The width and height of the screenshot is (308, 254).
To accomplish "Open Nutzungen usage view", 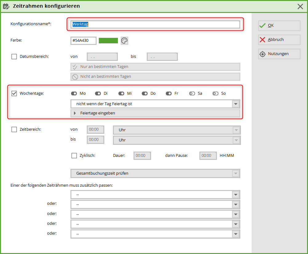I will pyautogui.click(x=279, y=54).
